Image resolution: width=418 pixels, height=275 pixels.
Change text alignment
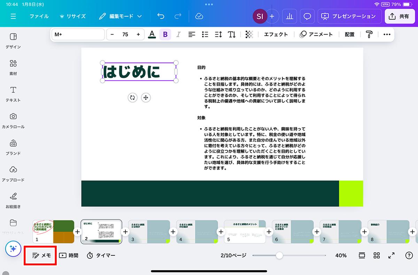192,34
